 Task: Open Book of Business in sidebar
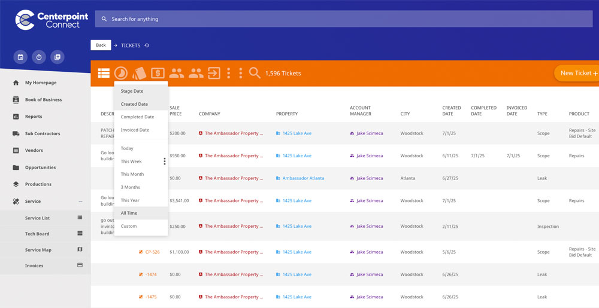click(43, 99)
